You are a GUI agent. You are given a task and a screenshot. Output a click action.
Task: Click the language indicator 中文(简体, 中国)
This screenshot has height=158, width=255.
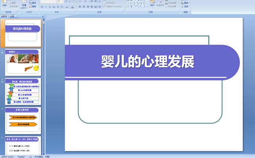click(x=42, y=157)
